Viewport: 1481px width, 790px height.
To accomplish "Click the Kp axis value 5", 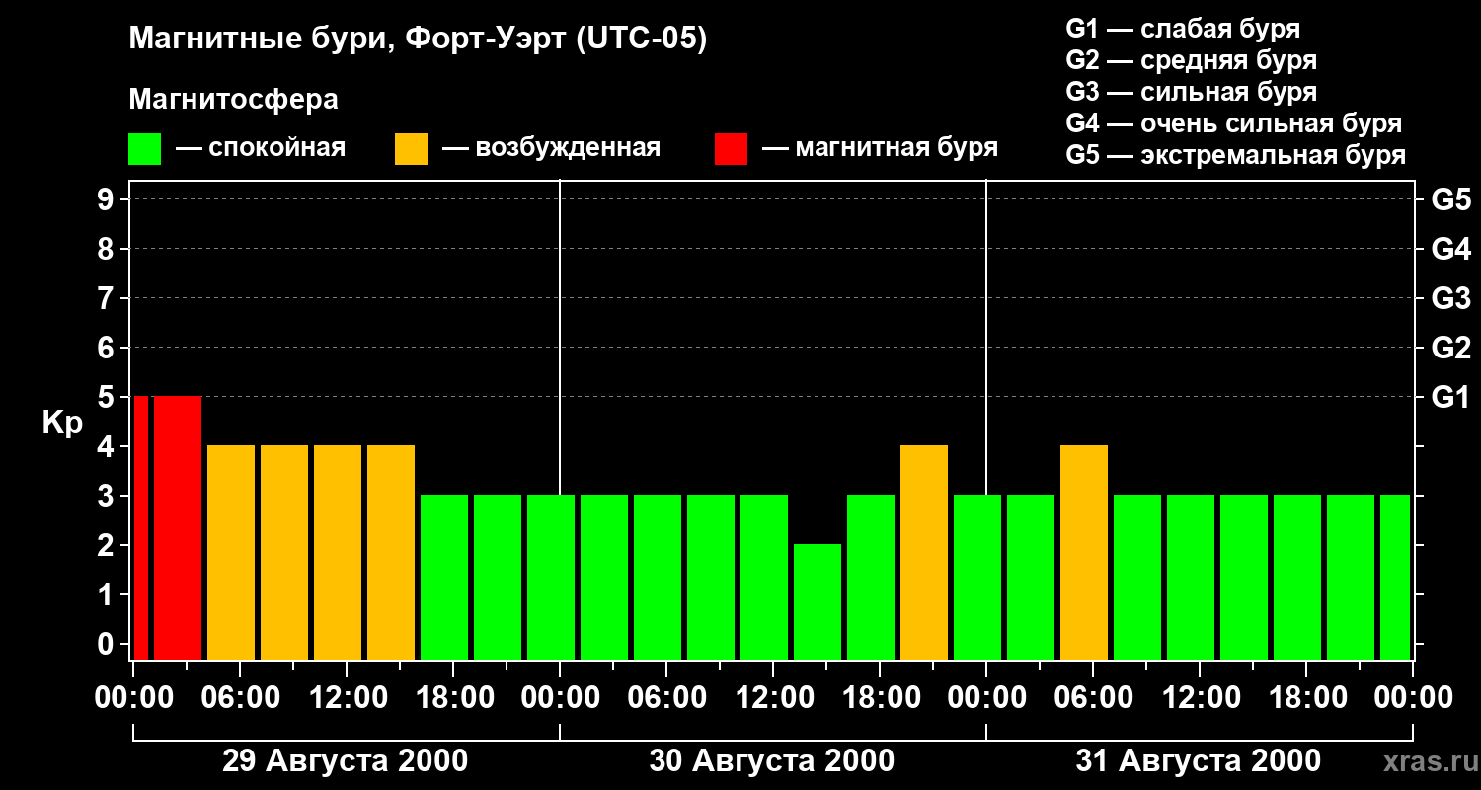I will coord(108,397).
